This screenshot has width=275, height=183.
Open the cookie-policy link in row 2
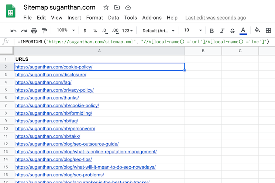[54, 67]
